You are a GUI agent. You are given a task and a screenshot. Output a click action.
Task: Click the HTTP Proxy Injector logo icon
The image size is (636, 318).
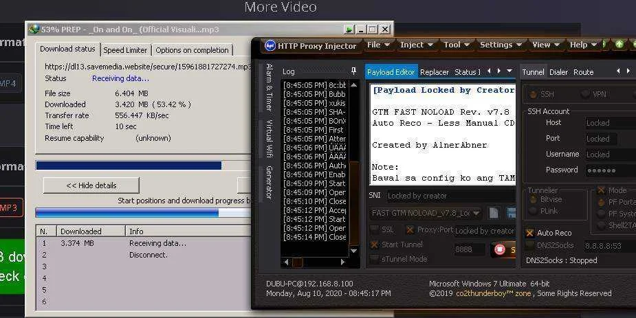click(270, 46)
